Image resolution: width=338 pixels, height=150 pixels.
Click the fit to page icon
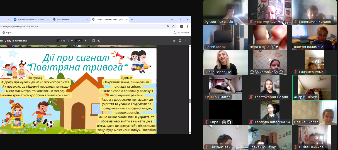coord(94,41)
